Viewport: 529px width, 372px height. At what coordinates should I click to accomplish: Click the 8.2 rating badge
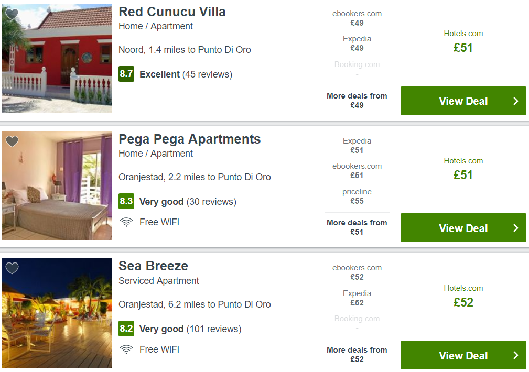click(x=126, y=329)
